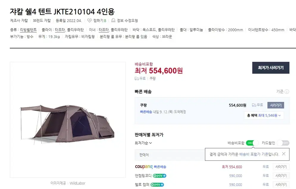The height and width of the screenshot is (189, 296).
Task: Click the Coupang logo in seller list
Action: [x=144, y=167]
